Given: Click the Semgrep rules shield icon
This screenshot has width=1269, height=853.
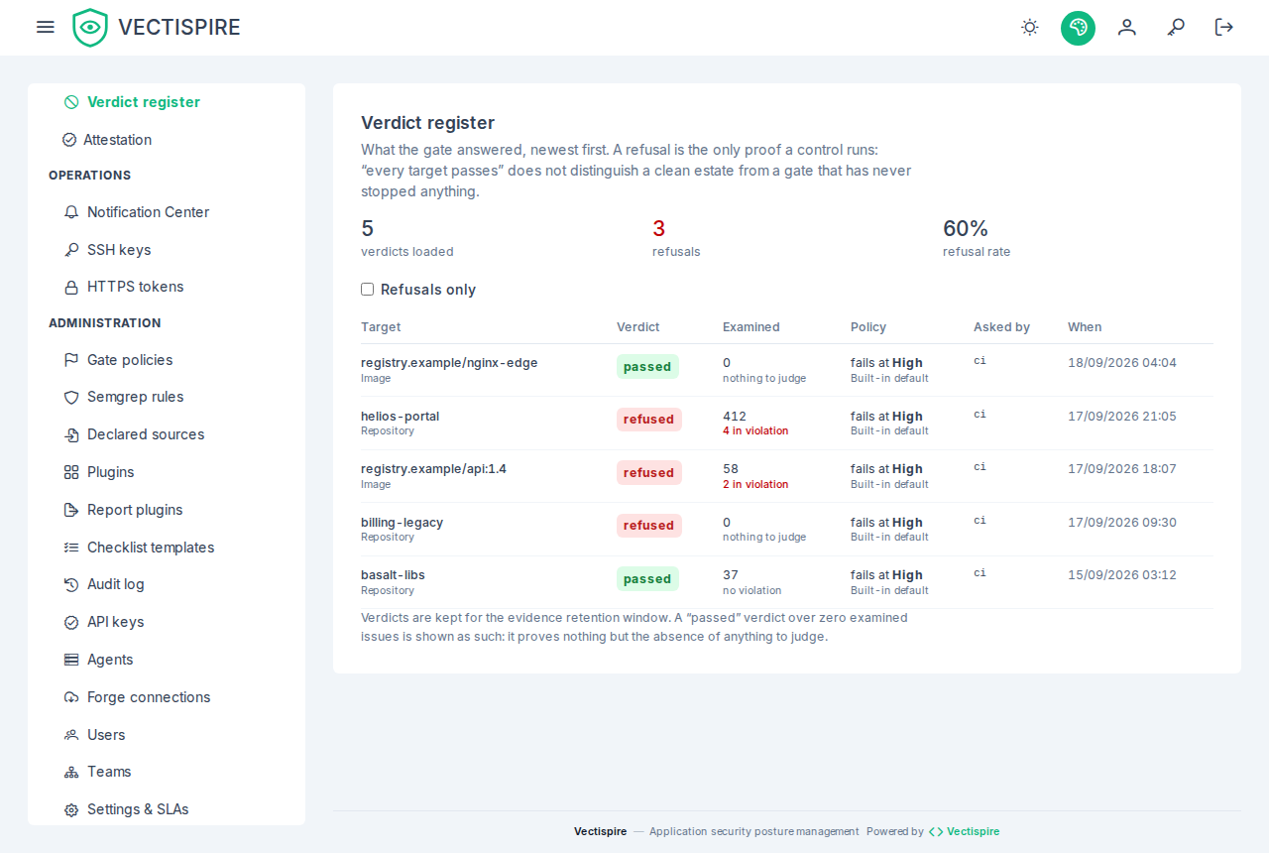Looking at the screenshot, I should click(71, 398).
